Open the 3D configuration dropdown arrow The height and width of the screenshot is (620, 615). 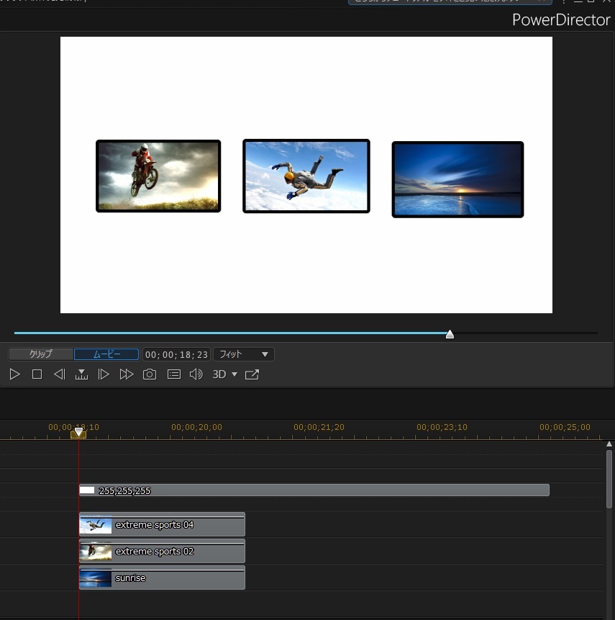[x=234, y=374]
